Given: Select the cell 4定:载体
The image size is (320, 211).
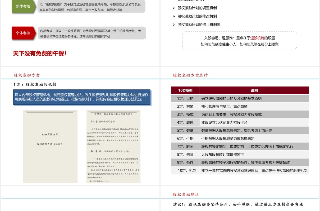Looking at the screenshot, I should [x=185, y=123].
